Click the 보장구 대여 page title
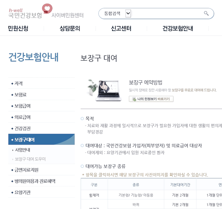 pyautogui.click(x=99, y=58)
